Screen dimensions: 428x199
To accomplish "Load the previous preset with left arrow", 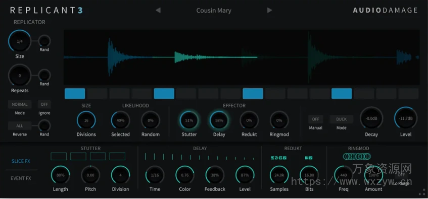I will point(158,11).
